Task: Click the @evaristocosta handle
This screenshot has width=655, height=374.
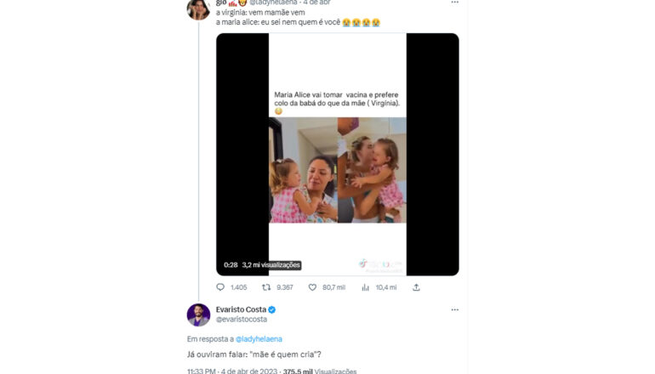Action: click(x=242, y=320)
